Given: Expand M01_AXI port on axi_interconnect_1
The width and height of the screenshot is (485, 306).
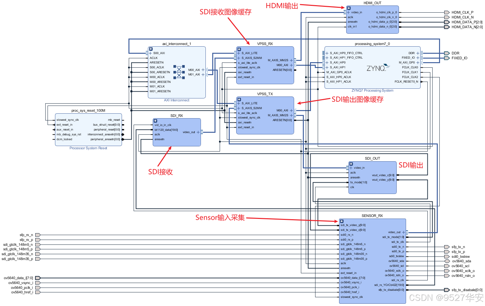Looking at the screenshot, I should [x=203, y=74].
